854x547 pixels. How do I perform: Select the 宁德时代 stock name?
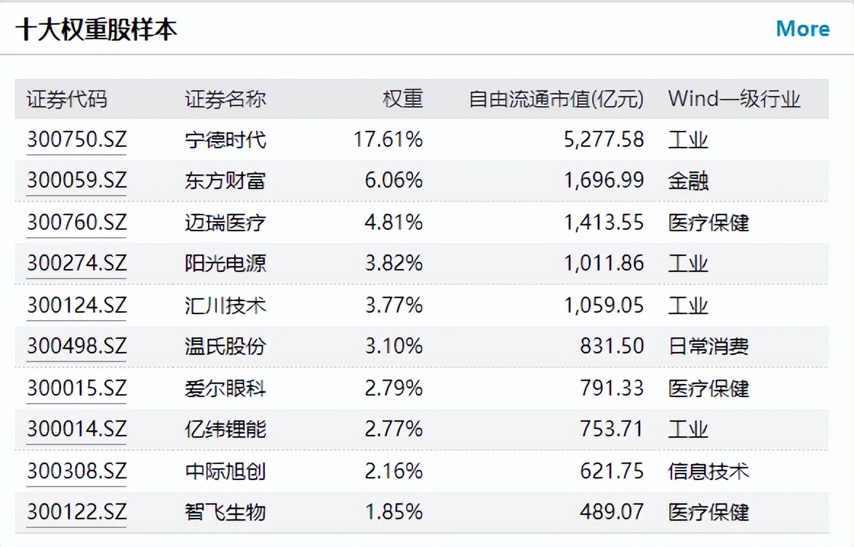pyautogui.click(x=226, y=139)
